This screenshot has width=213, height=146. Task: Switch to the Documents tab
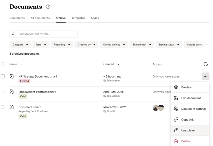point(17,18)
